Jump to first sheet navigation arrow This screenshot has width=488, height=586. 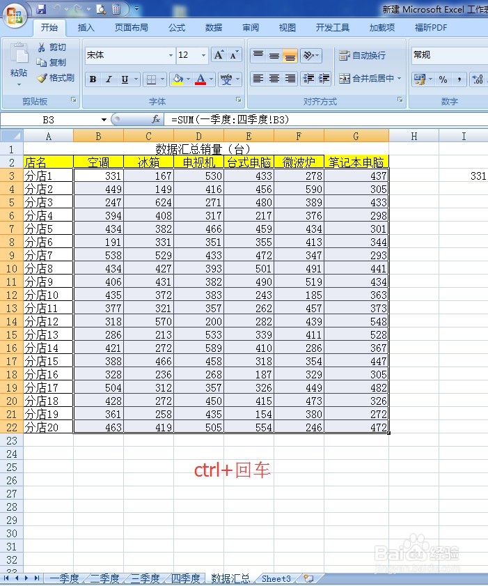[6, 578]
